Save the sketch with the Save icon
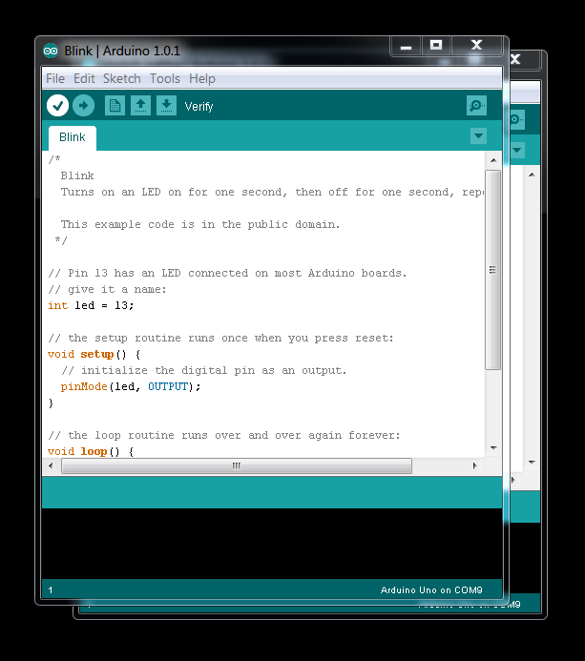This screenshot has width=585, height=661. (x=167, y=105)
